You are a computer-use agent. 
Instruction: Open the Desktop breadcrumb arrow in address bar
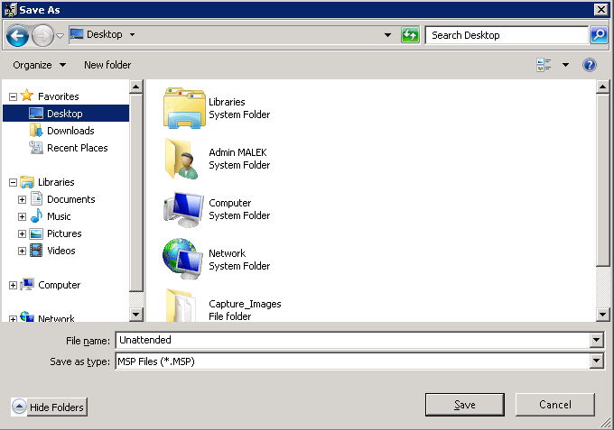coord(133,35)
